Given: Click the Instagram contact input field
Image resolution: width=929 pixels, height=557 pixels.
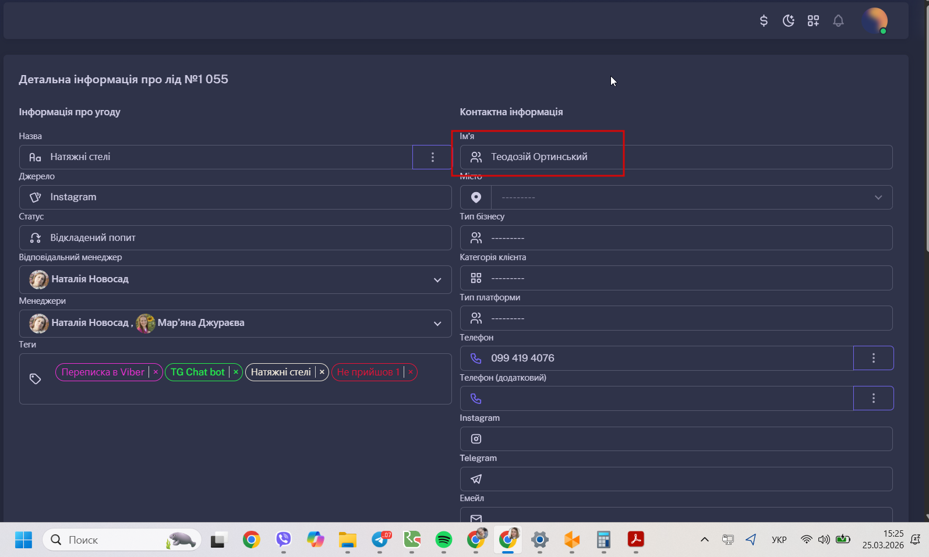Looking at the screenshot, I should click(676, 439).
